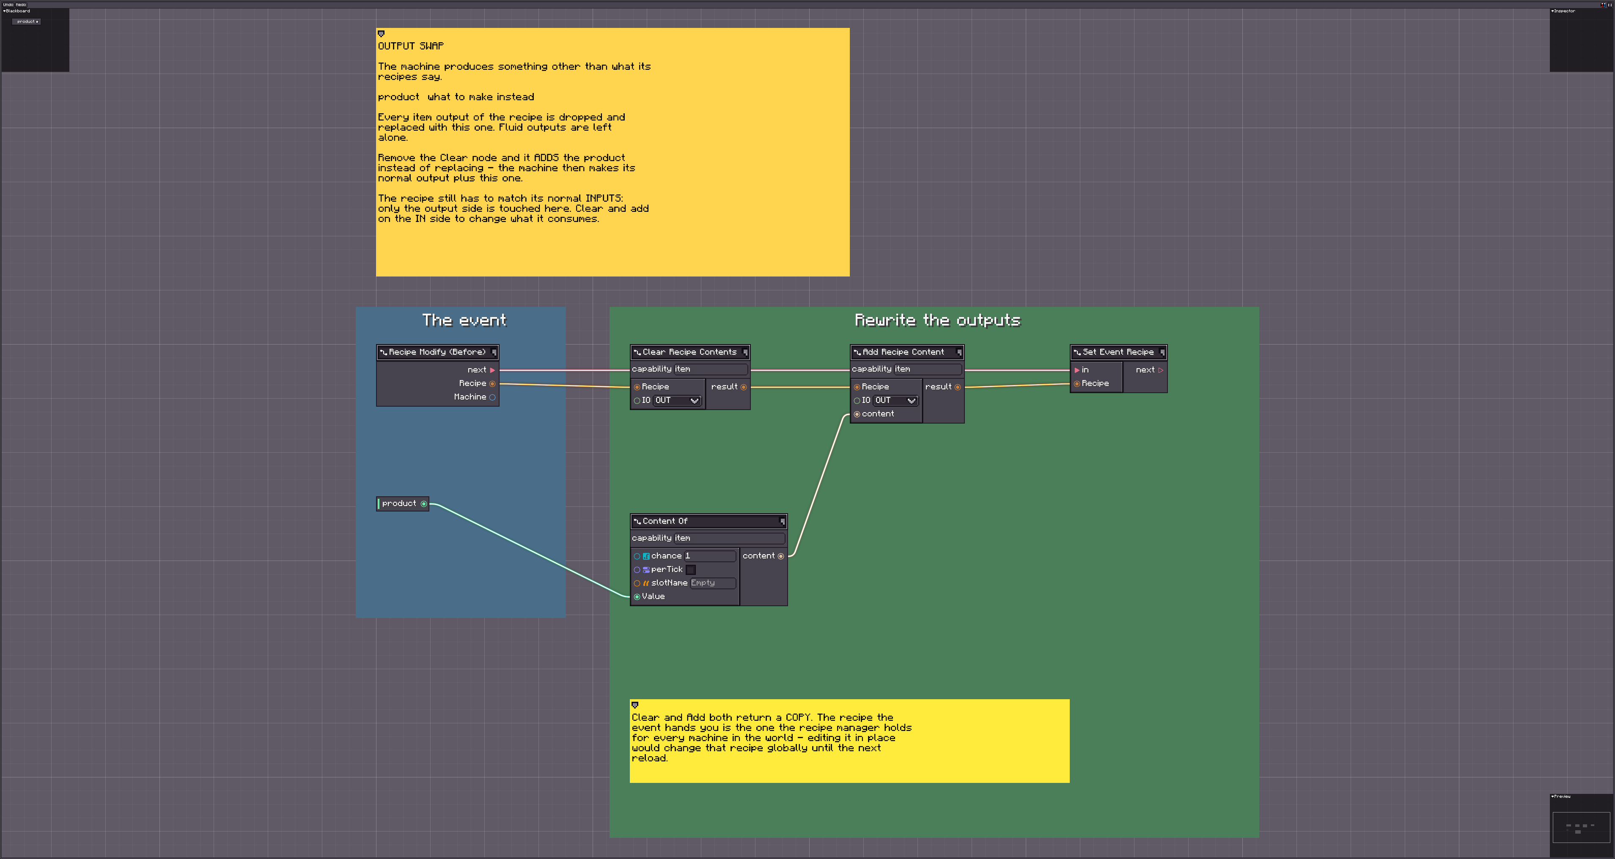Image resolution: width=1615 pixels, height=859 pixels.
Task: Click the Undo button
Action: point(8,4)
